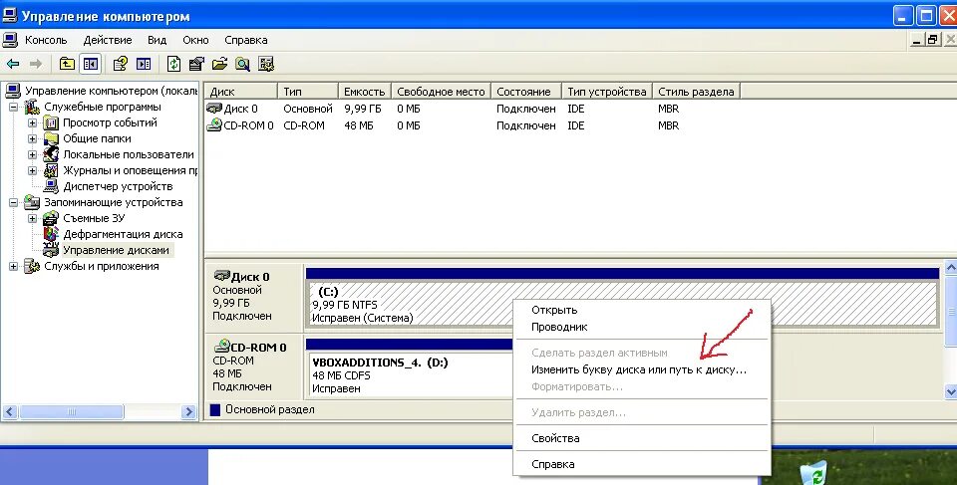Viewport: 957px width, 485px height.
Task: Expand the Службы и приложения node
Action: 13,266
